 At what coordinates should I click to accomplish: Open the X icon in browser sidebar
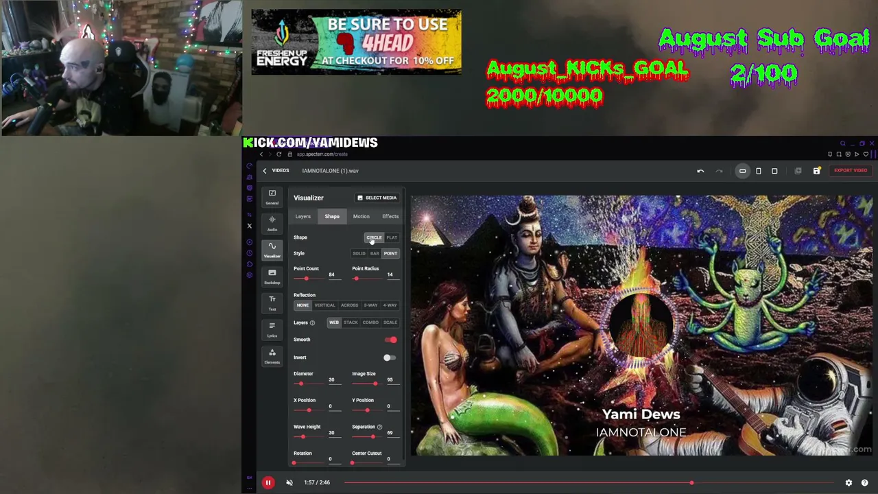click(x=249, y=226)
